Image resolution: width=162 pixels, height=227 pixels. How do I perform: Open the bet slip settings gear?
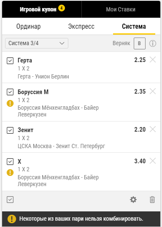133,200
